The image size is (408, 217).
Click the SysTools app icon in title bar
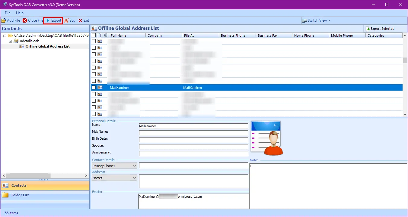(x=5, y=5)
